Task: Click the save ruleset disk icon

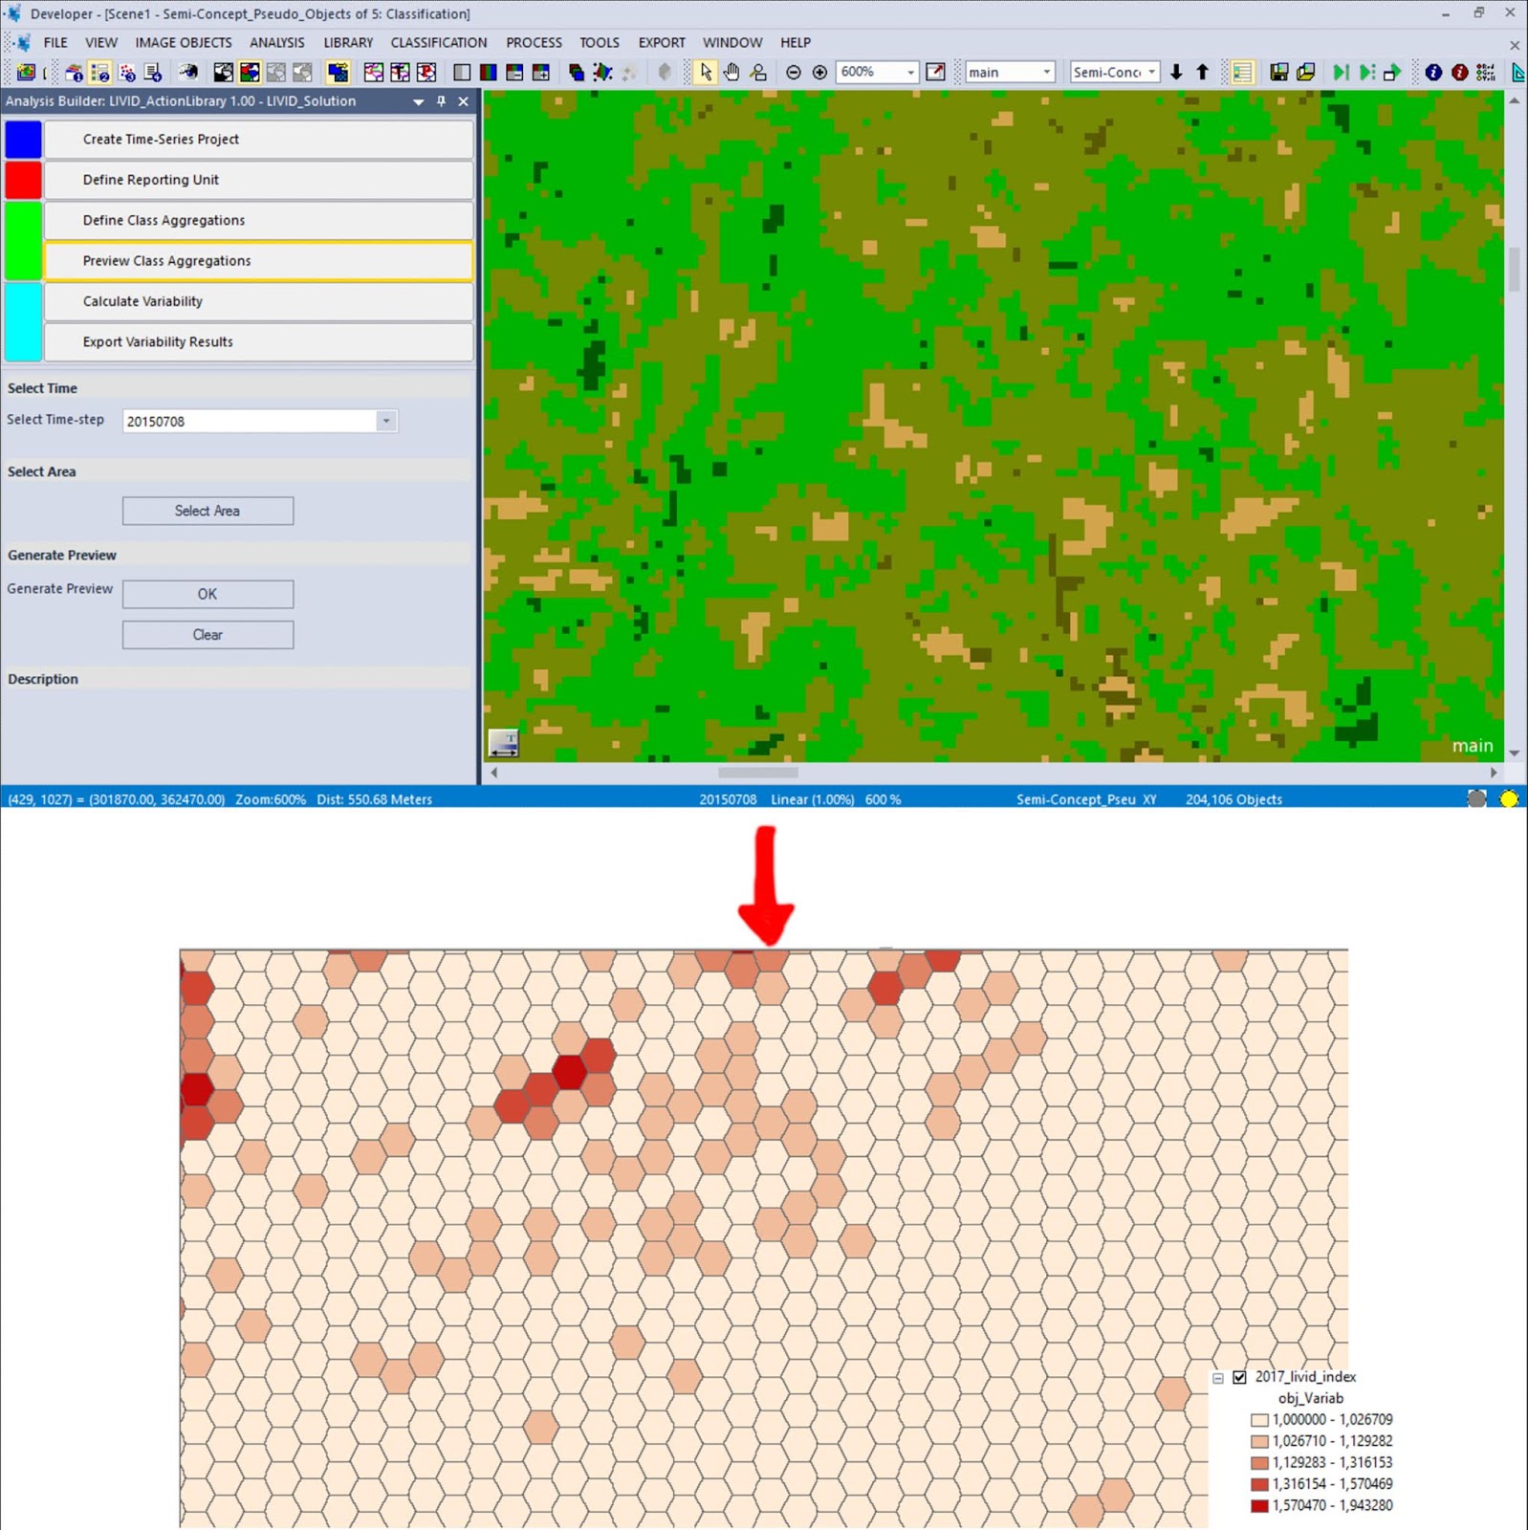Action: 1278,73
